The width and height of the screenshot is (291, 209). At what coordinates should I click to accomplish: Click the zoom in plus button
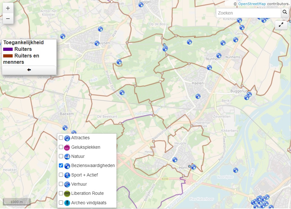(8, 8)
